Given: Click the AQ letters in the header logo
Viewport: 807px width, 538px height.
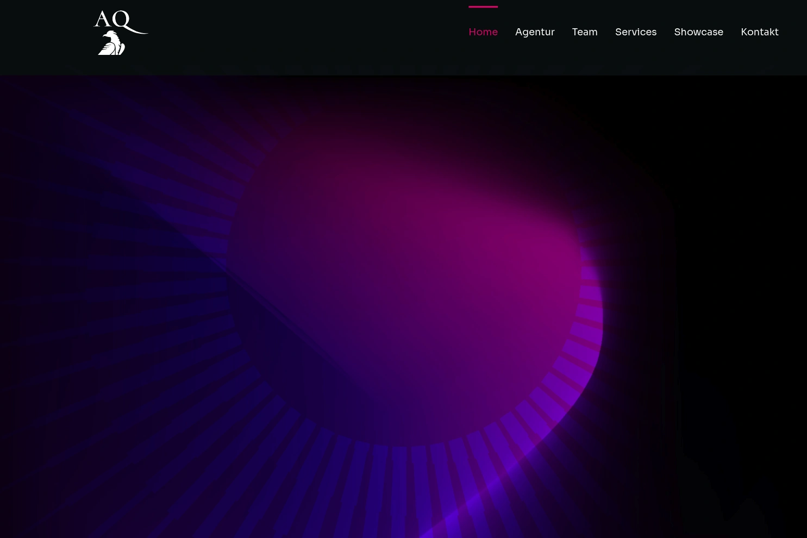Looking at the screenshot, I should [x=114, y=20].
